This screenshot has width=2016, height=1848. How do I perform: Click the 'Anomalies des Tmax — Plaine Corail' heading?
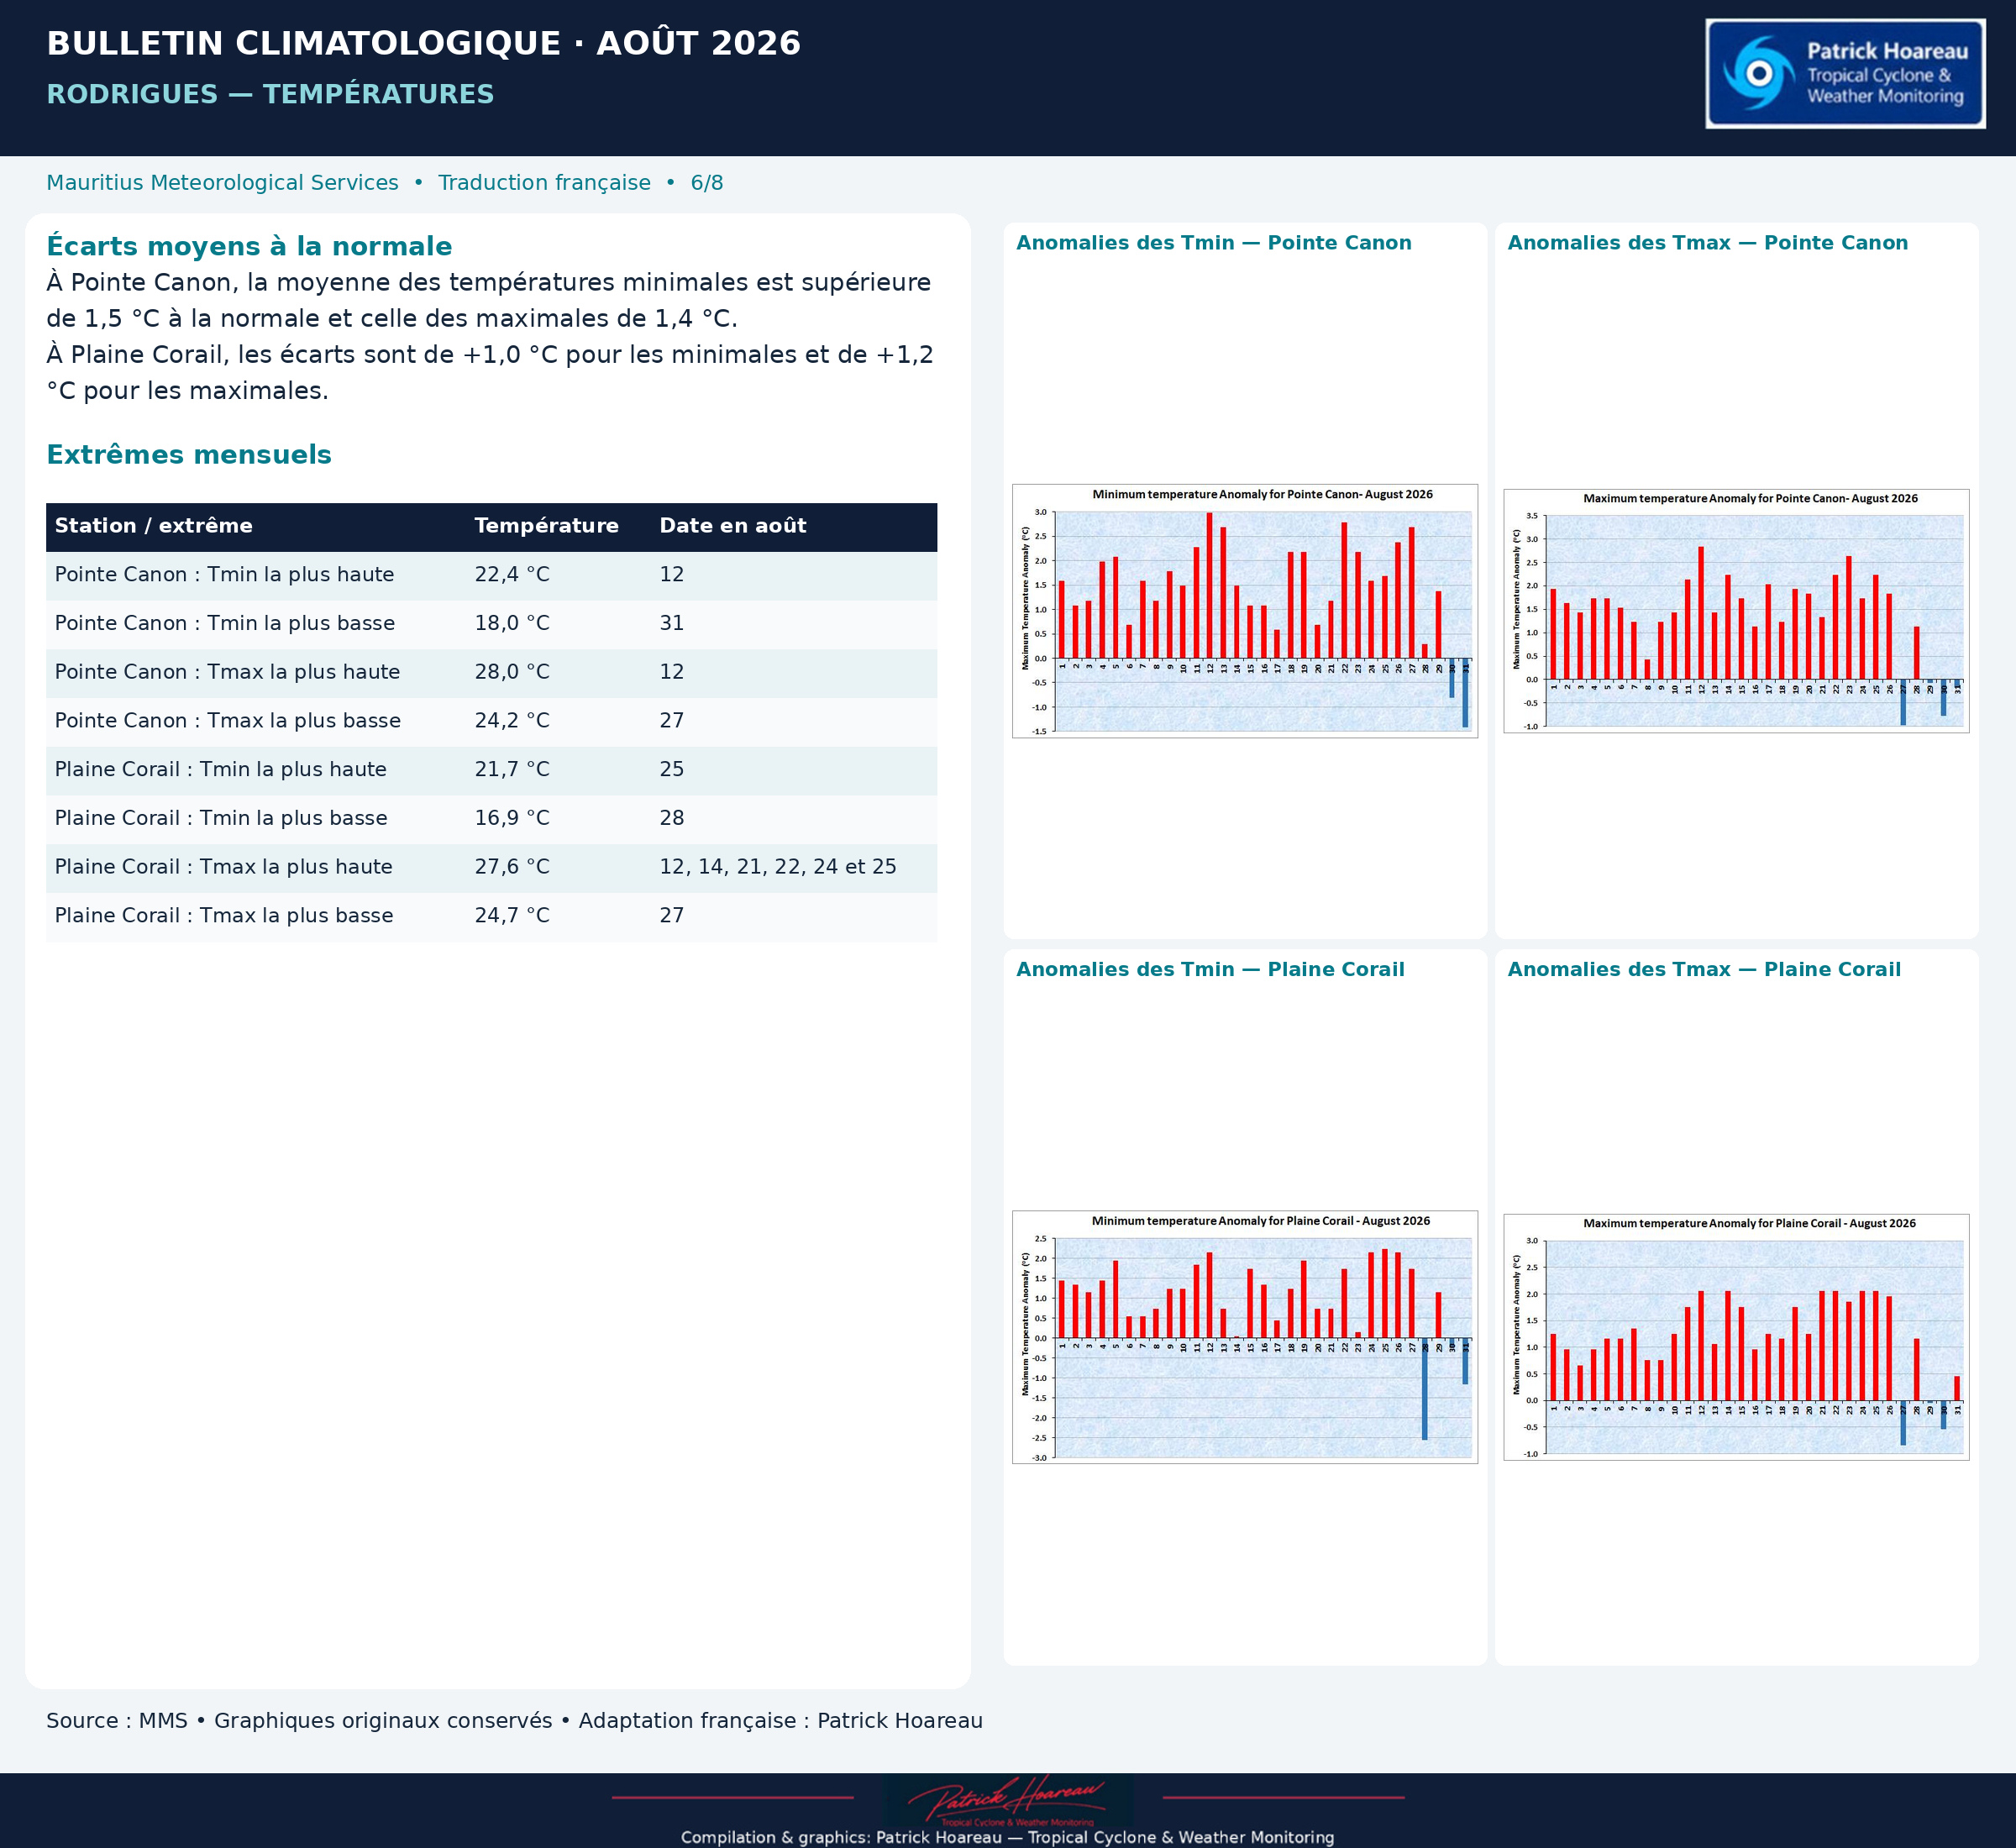point(1704,969)
